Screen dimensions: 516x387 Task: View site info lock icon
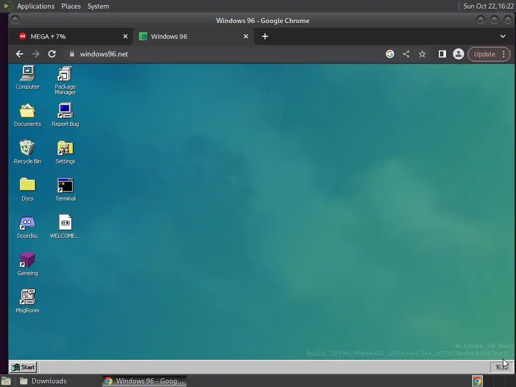click(x=72, y=54)
